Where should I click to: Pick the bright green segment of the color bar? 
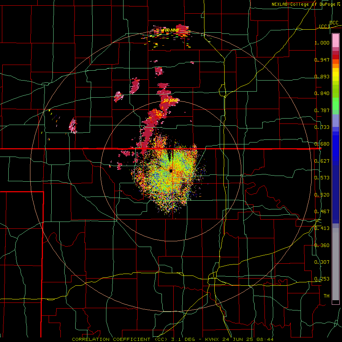coord(336,104)
